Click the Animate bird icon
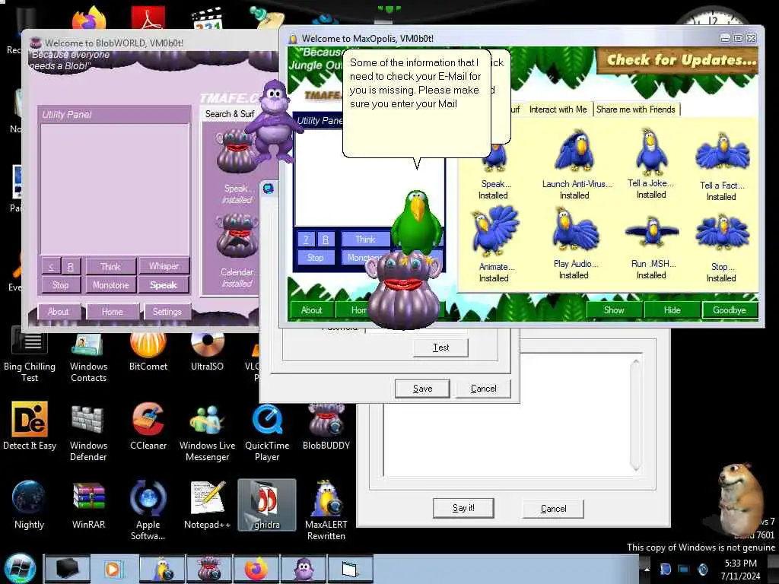The width and height of the screenshot is (779, 584). [x=495, y=232]
